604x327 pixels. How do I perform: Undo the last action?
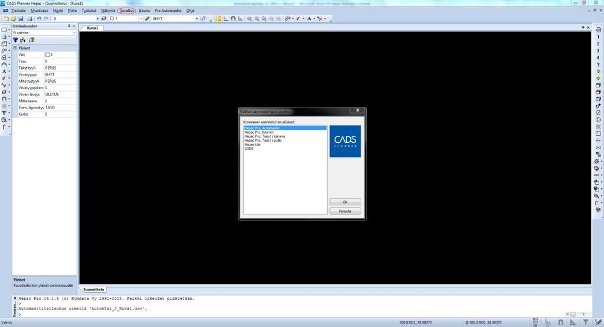(x=39, y=18)
